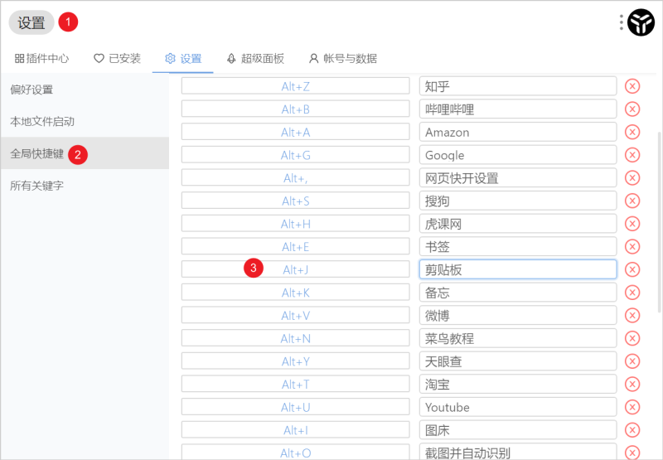Switch to the 已安装 tab

[x=117, y=58]
